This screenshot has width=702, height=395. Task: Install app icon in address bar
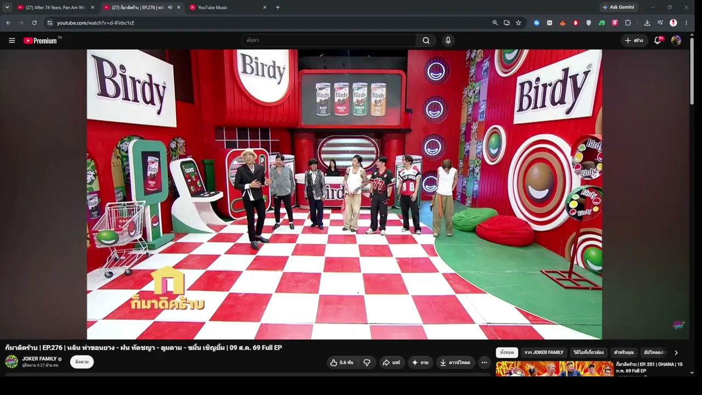[x=507, y=23]
